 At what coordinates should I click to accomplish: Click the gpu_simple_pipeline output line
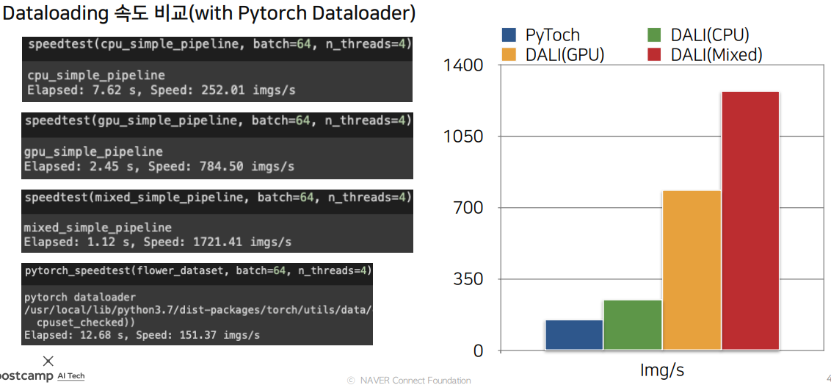[x=93, y=151]
